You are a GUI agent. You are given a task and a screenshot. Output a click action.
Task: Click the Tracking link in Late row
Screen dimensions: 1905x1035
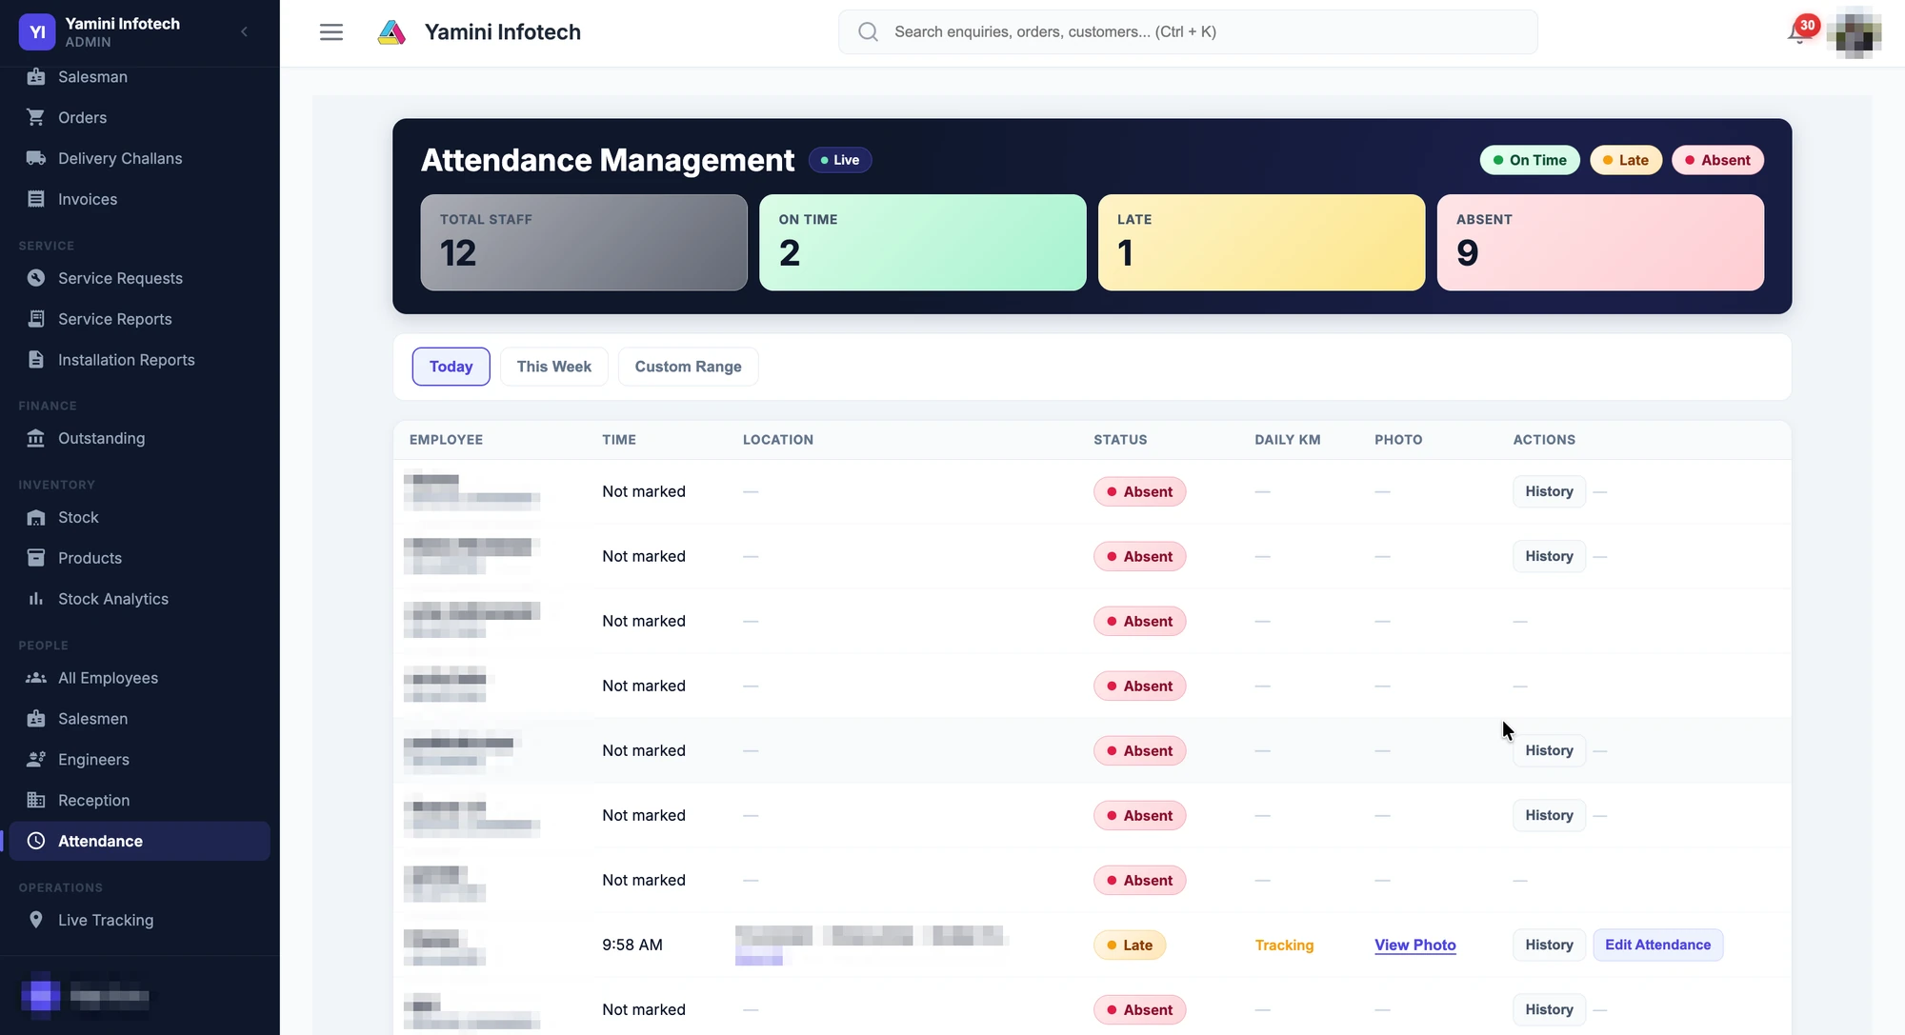(x=1284, y=945)
